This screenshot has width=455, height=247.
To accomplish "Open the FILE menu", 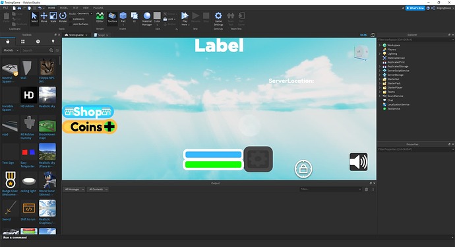I will 5,8.
